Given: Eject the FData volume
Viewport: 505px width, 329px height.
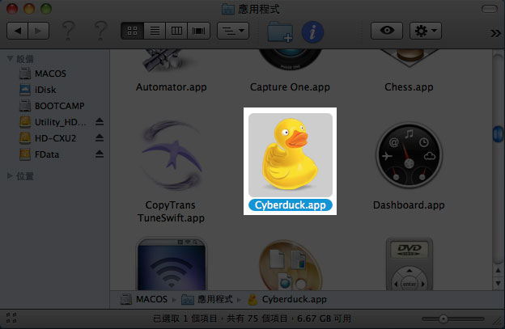Looking at the screenshot, I should coord(100,154).
